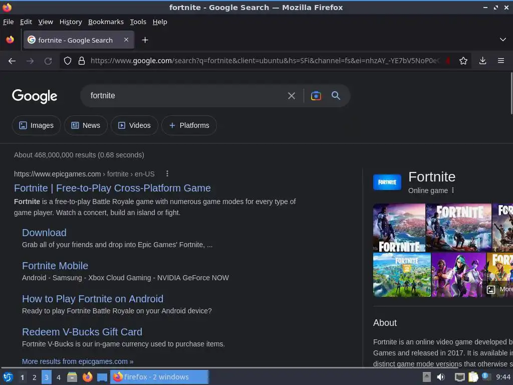This screenshot has width=513, height=385.
Task: Open the Tools menu
Action: 138,22
